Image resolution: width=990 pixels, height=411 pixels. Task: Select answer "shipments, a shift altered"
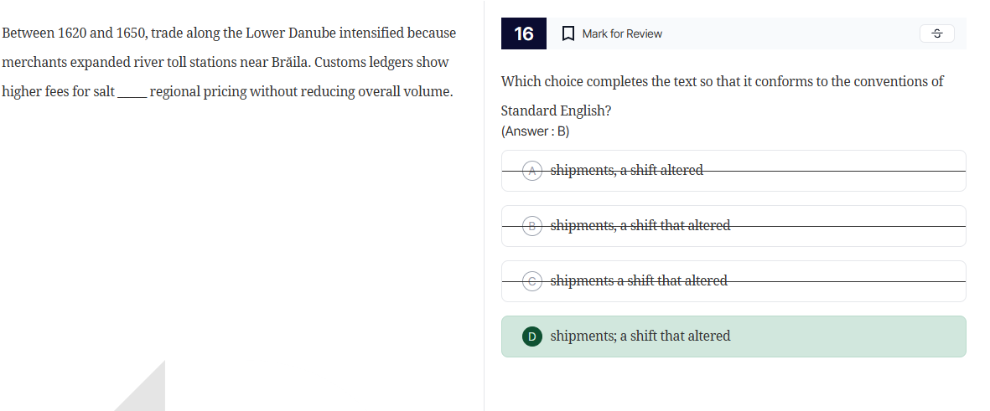click(626, 171)
